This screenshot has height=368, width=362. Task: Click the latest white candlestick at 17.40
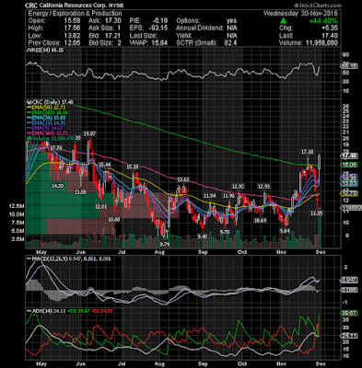(x=320, y=162)
